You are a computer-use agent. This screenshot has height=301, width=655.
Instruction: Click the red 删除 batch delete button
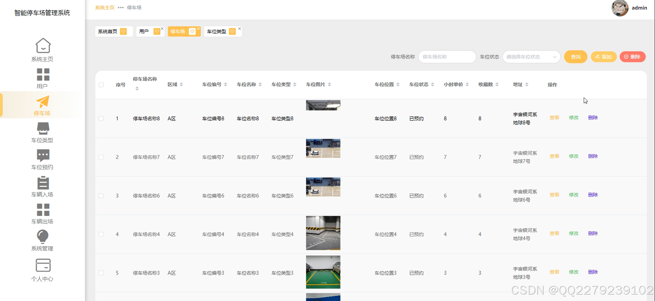(632, 57)
